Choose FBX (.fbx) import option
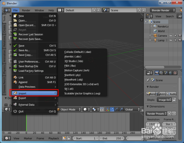This screenshot has width=184, height=143. click(70, 66)
